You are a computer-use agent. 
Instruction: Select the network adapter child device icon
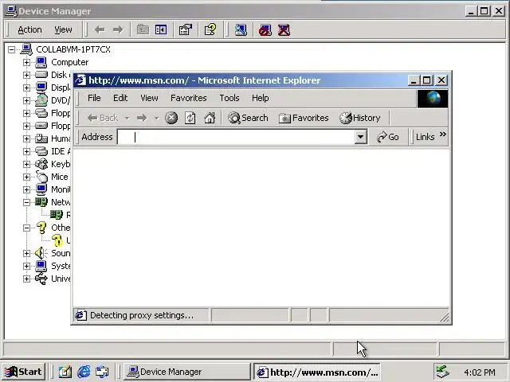coord(57,215)
